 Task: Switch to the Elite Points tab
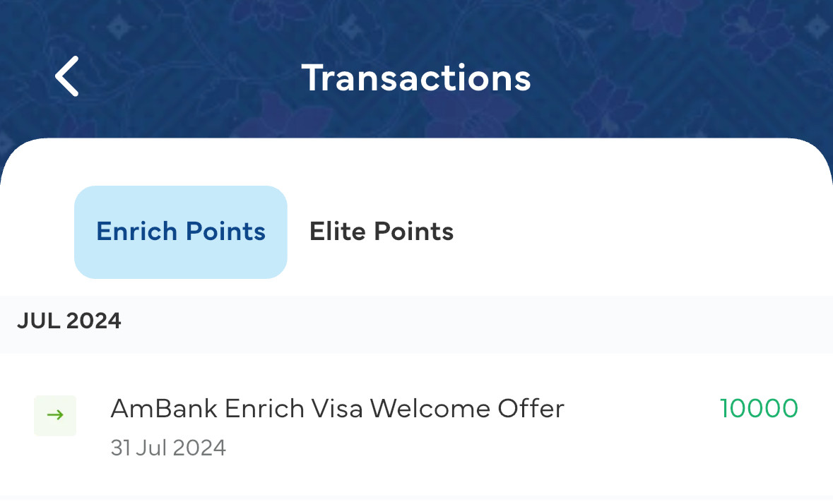click(382, 232)
